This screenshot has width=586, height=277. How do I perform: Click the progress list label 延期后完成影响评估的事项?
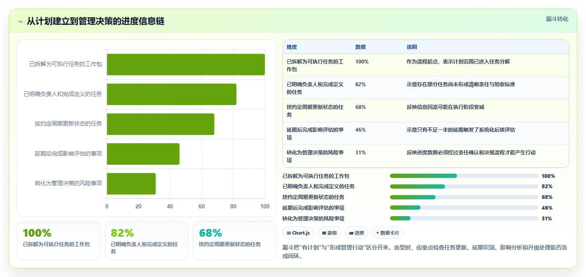pos(313,208)
